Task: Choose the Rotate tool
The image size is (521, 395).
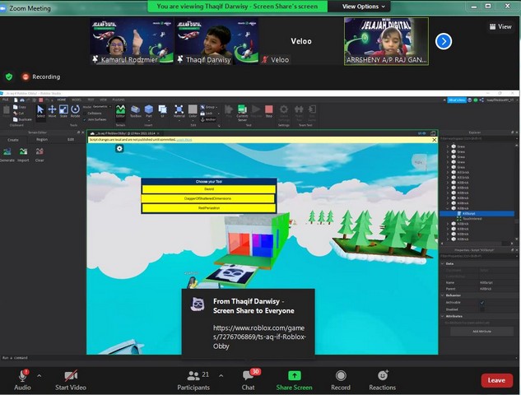Action: pos(75,111)
